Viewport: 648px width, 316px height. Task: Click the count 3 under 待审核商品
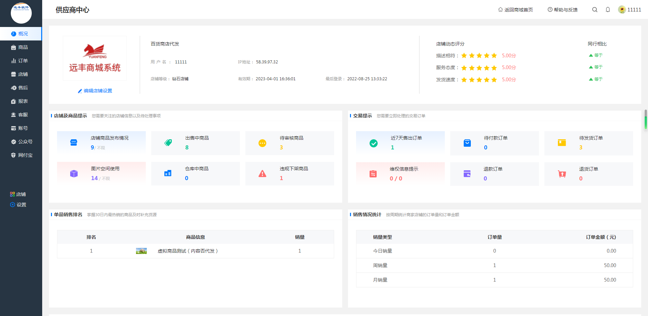click(x=281, y=147)
